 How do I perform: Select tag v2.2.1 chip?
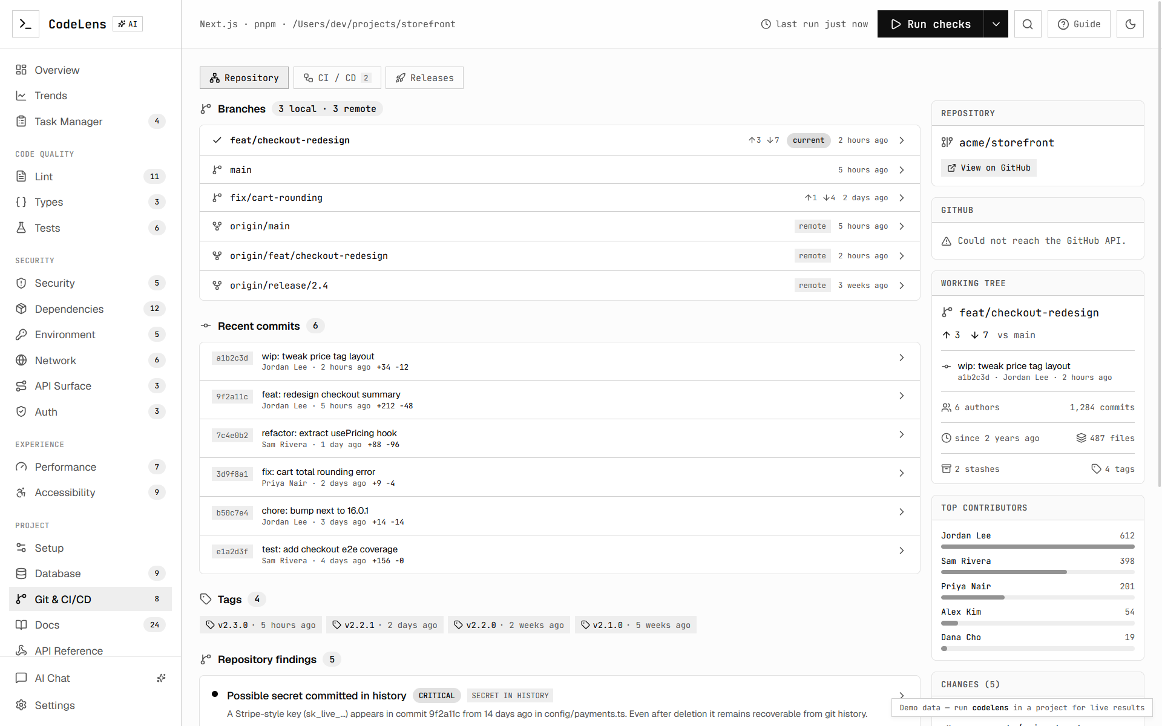click(x=385, y=625)
